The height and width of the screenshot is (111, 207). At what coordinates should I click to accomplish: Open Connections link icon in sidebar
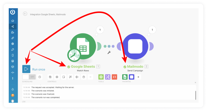[x=13, y=38]
